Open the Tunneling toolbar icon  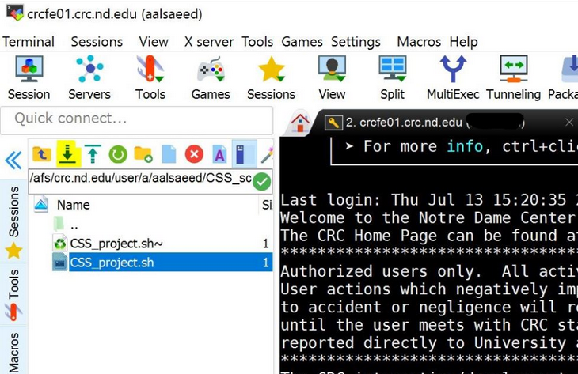click(x=514, y=78)
